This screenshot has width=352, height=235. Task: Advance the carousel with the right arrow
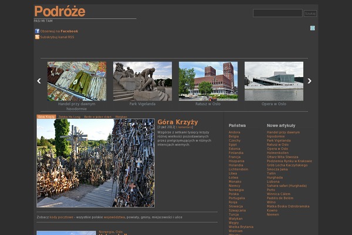coord(309,81)
